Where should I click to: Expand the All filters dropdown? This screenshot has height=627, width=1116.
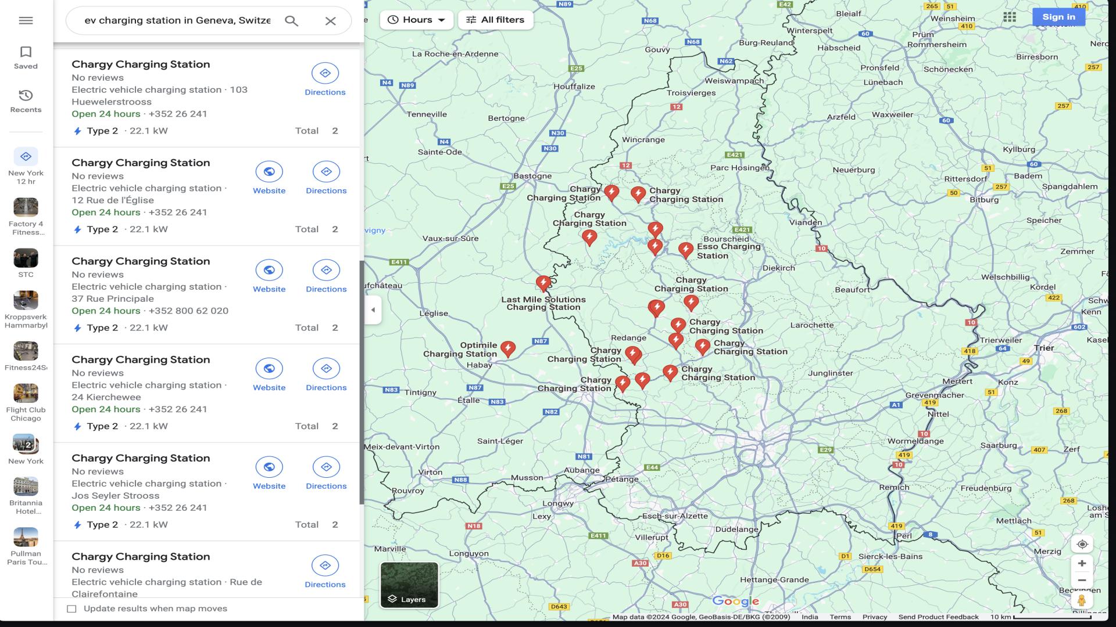[495, 19]
